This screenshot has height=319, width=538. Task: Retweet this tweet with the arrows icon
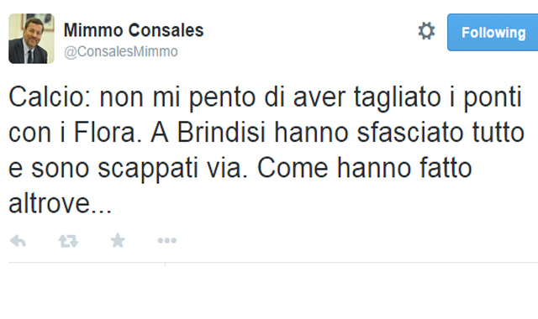pyautogui.click(x=68, y=241)
